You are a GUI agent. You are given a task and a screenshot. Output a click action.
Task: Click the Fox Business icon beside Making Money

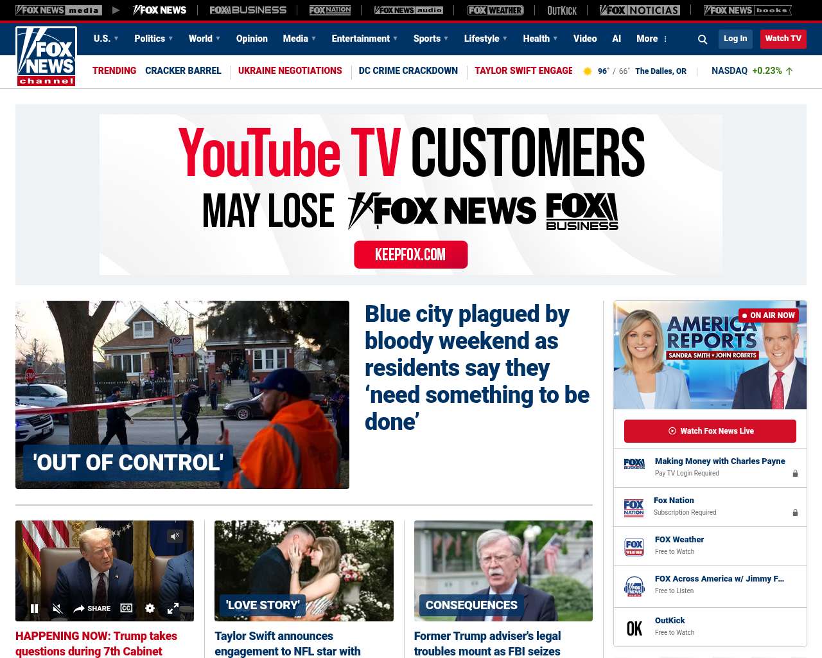634,464
